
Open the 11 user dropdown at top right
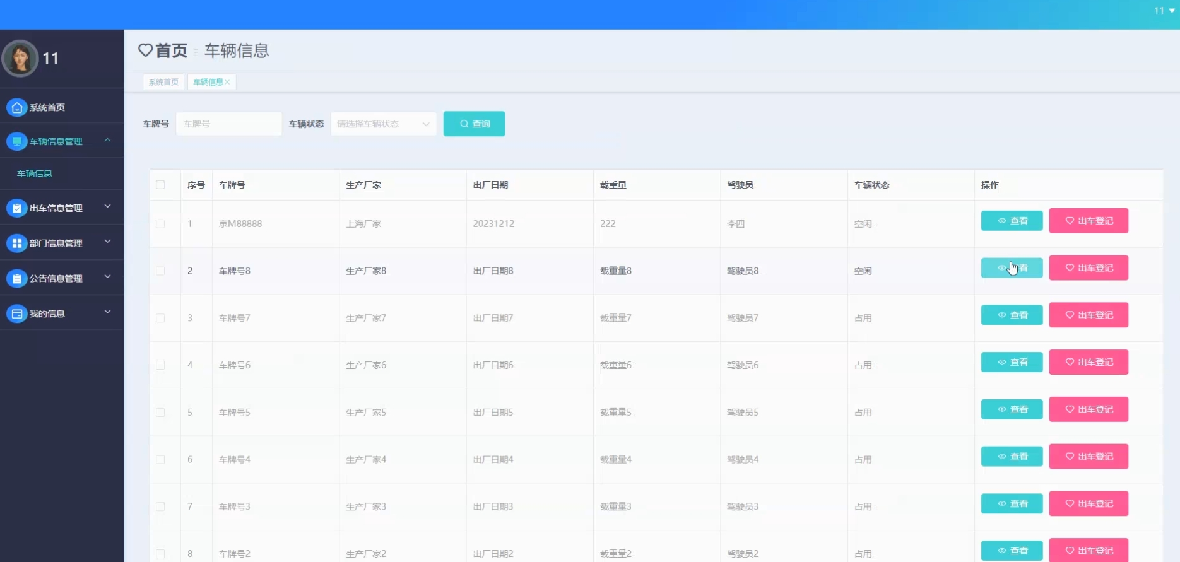pyautogui.click(x=1164, y=10)
